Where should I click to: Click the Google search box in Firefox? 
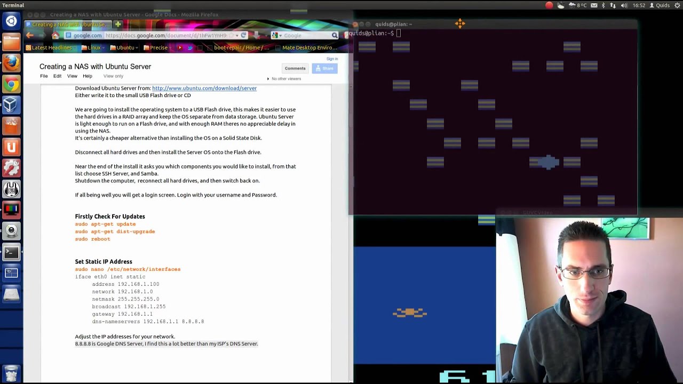pyautogui.click(x=305, y=35)
